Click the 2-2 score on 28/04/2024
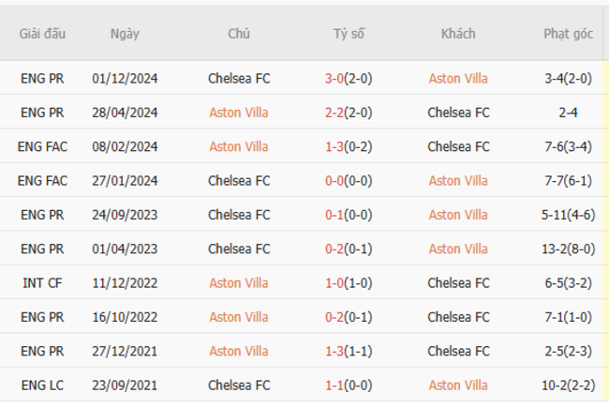This screenshot has height=408, width=609. point(335,113)
